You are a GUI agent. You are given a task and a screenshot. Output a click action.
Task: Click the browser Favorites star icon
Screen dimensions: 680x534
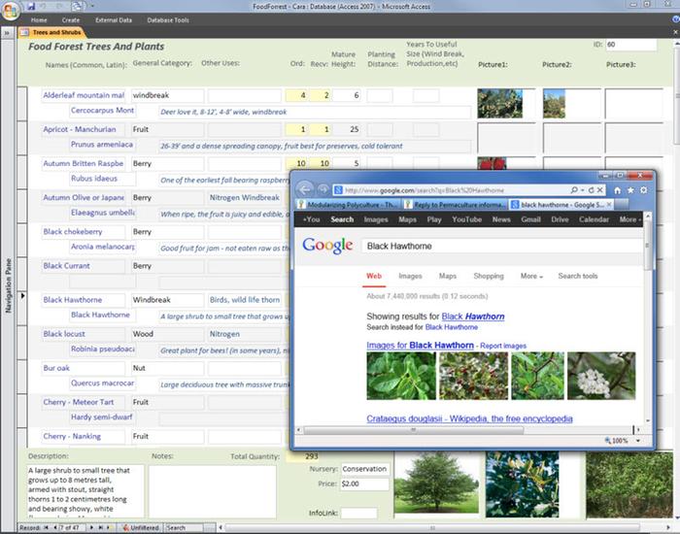coord(630,190)
